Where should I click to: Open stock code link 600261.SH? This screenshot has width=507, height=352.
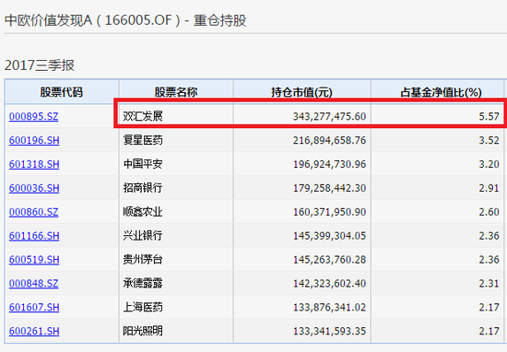coord(34,331)
